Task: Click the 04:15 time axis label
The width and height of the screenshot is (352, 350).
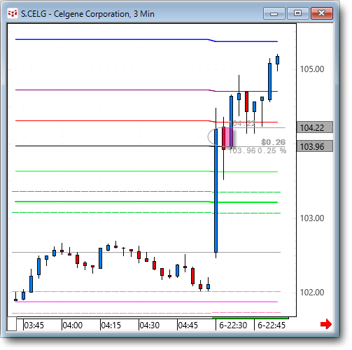Action: tap(111, 325)
